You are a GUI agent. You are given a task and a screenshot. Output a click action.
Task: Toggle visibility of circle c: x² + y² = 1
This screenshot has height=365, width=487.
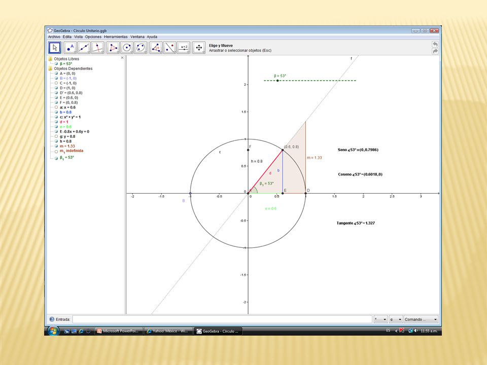tap(56, 117)
